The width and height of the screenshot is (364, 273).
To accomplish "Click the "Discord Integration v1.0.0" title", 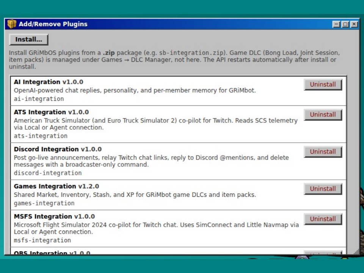I will coord(58,149).
